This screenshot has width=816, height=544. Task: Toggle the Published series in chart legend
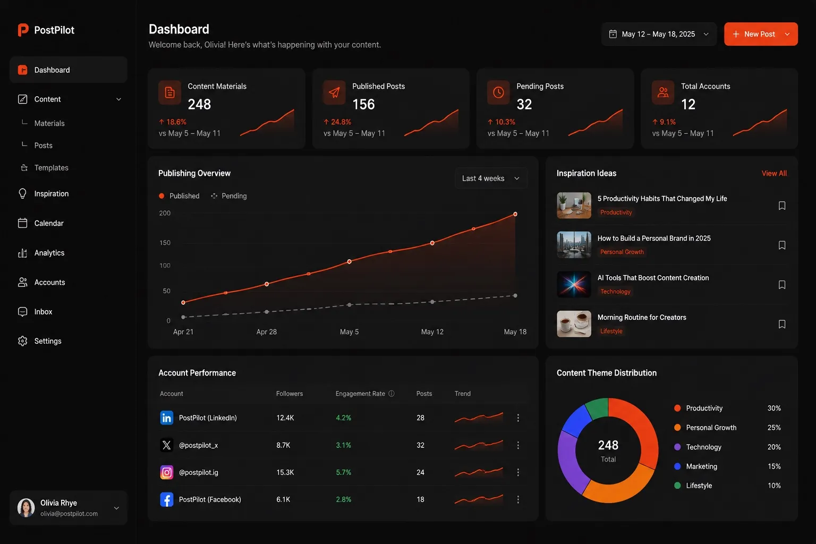pyautogui.click(x=179, y=196)
